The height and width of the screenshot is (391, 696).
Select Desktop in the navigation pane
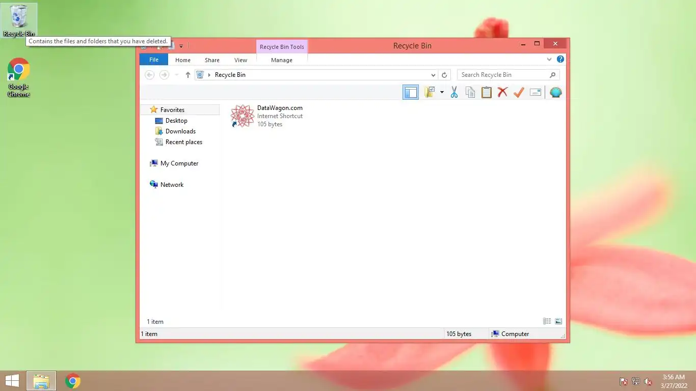176,121
